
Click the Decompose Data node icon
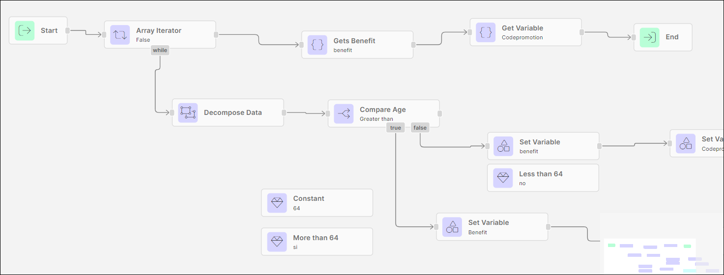coord(188,112)
